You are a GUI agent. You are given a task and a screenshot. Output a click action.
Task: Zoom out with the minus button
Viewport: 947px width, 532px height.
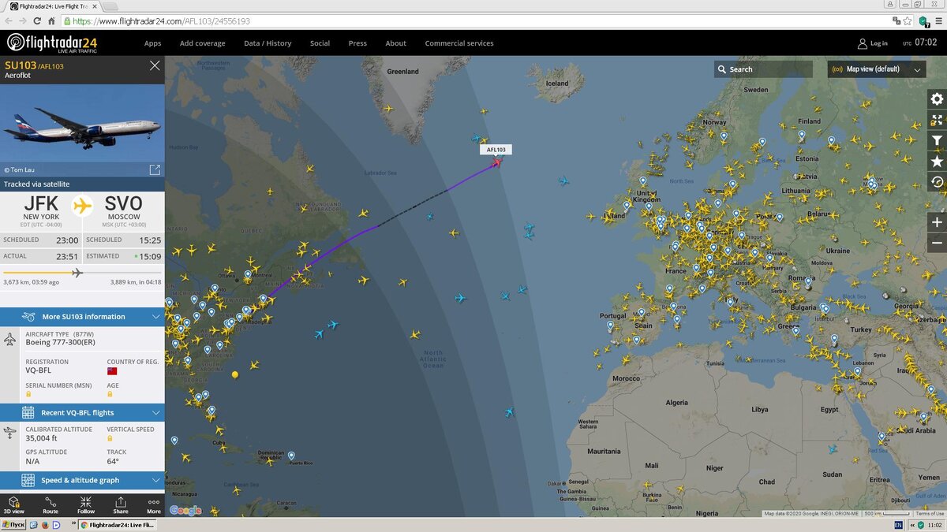click(937, 243)
